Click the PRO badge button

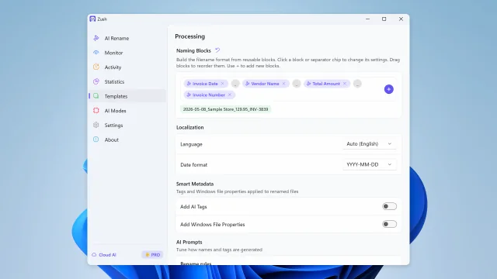point(152,255)
